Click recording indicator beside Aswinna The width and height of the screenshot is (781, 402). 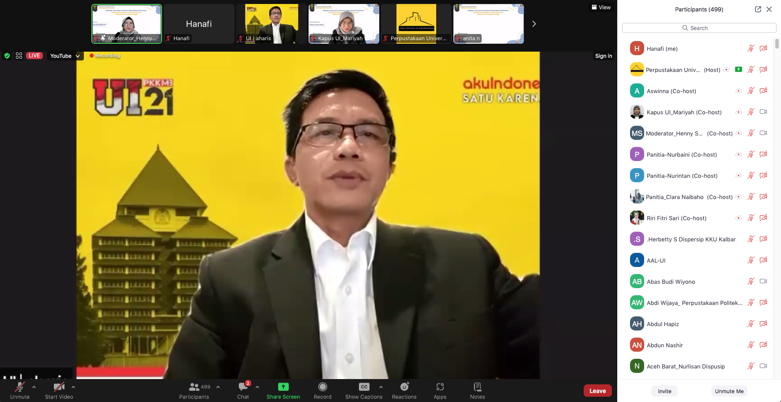coord(739,91)
